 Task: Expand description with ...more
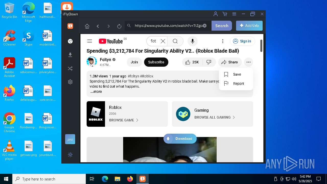click(x=96, y=91)
